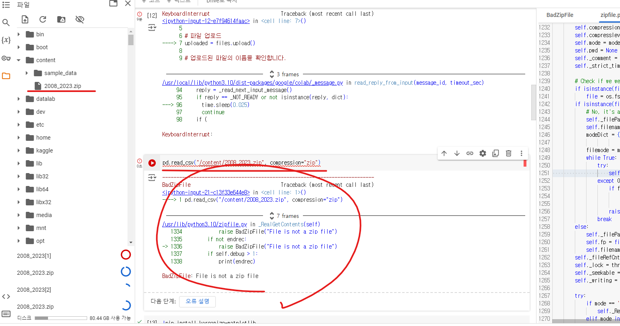Open the /usr/lib/python3.10/zipfile.py link

[x=205, y=224]
